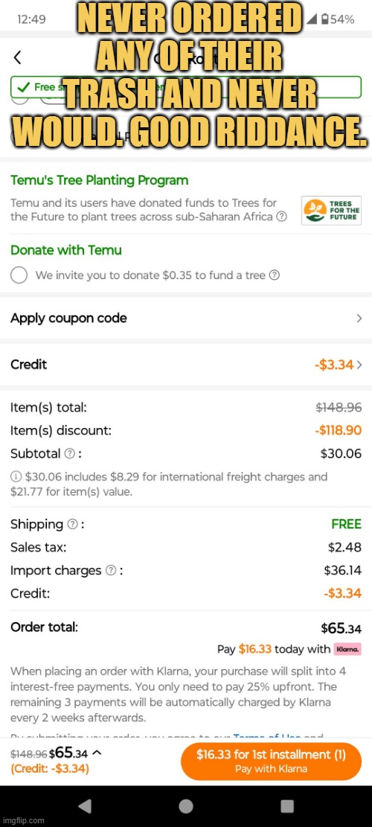372x827 pixels.
Task: Tap the Subtotal help question icon
Action: (x=69, y=453)
